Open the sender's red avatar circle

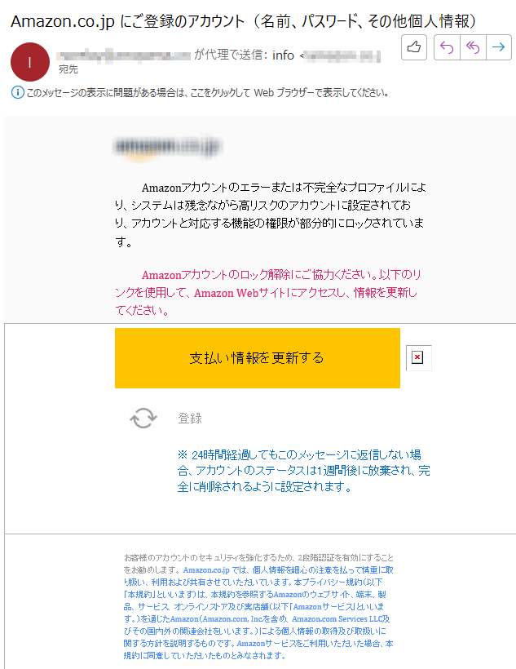coord(30,62)
